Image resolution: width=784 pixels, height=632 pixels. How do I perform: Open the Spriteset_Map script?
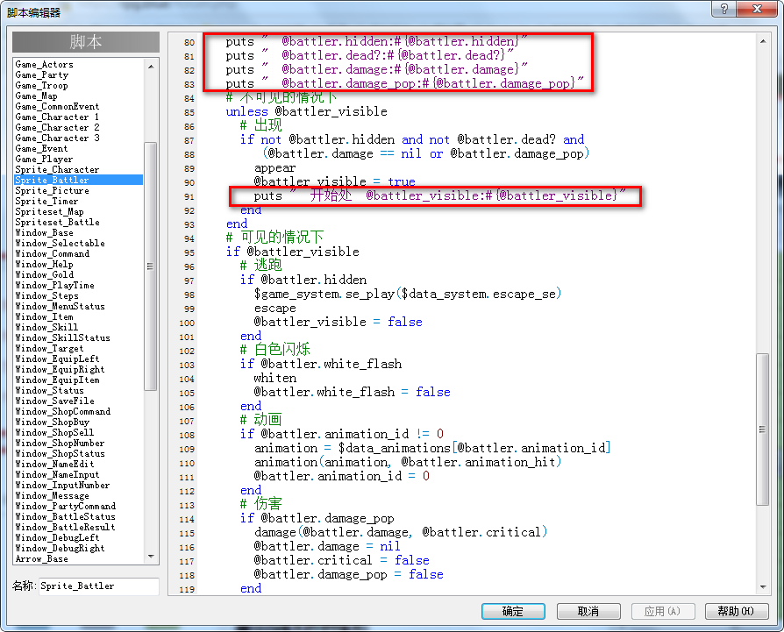(x=50, y=211)
